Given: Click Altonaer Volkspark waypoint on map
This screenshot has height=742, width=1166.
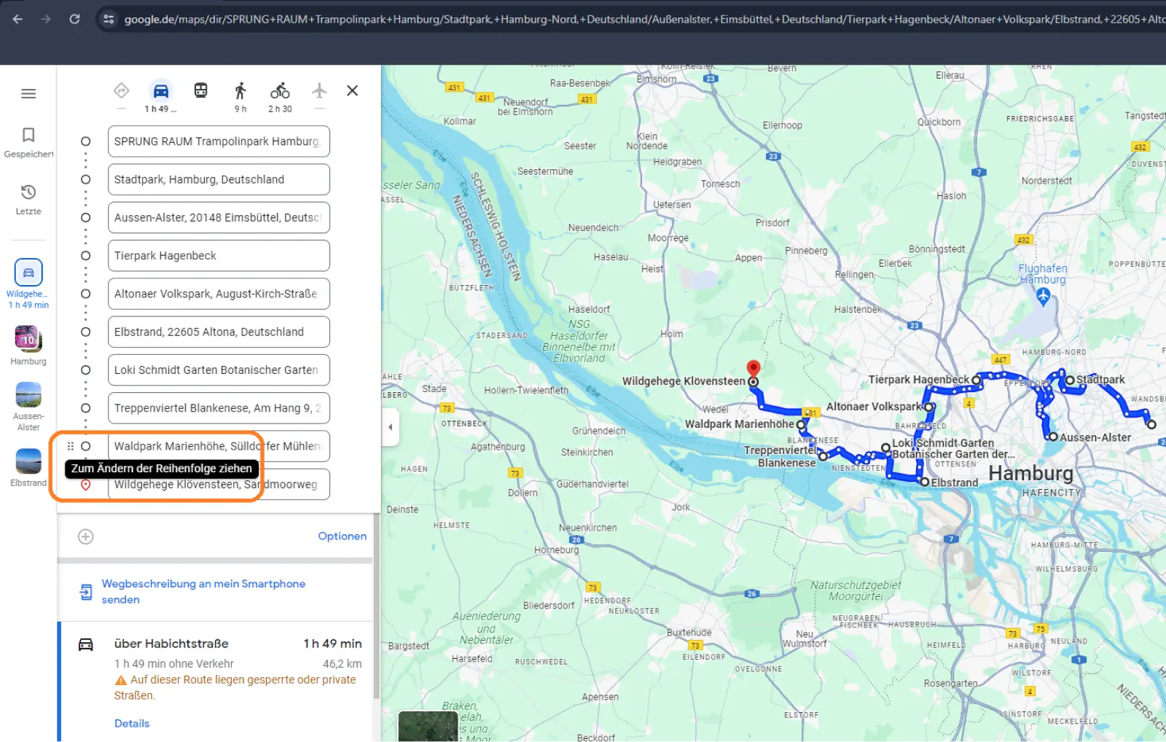Looking at the screenshot, I should [928, 407].
